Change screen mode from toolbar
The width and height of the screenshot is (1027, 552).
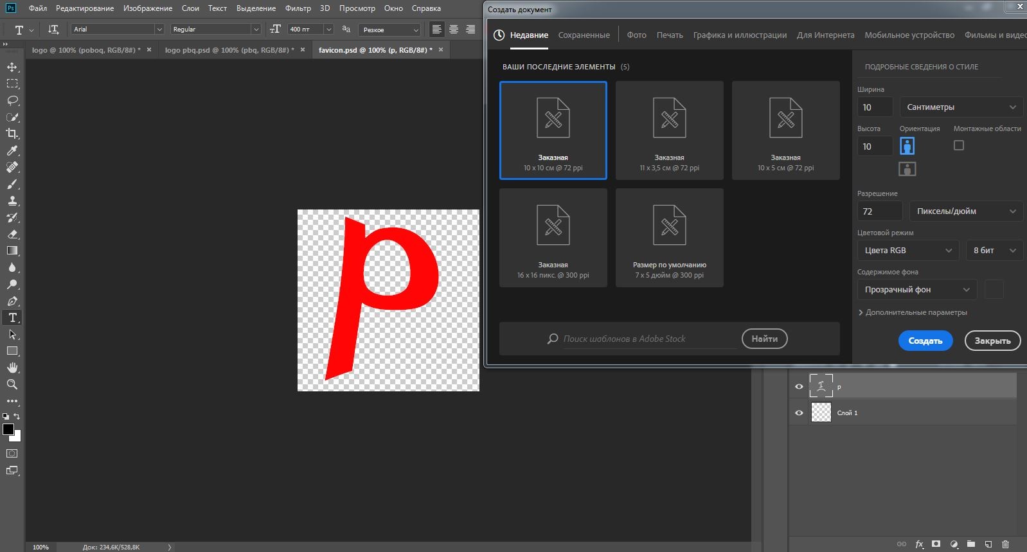click(12, 470)
